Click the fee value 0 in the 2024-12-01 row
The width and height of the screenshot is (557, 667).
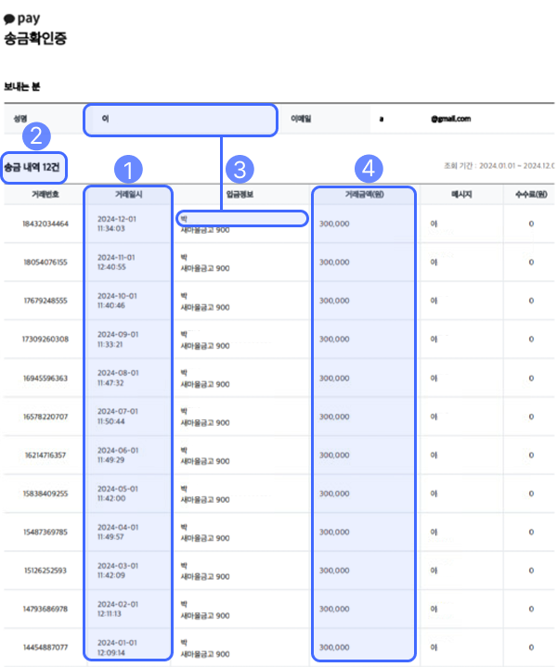531,224
